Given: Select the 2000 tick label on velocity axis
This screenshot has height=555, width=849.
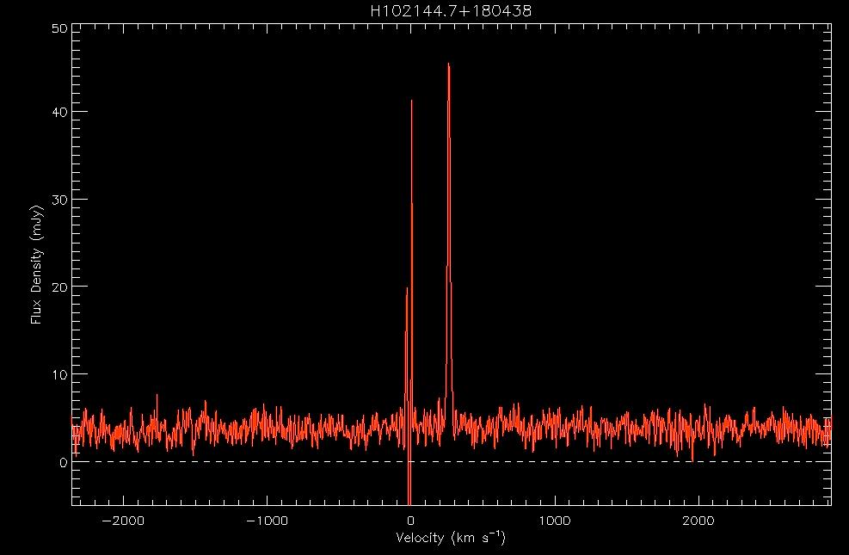Looking at the screenshot, I should tap(698, 521).
